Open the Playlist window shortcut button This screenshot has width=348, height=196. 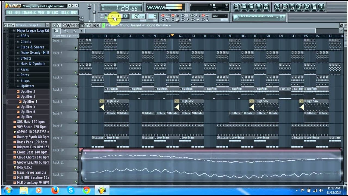237,7
